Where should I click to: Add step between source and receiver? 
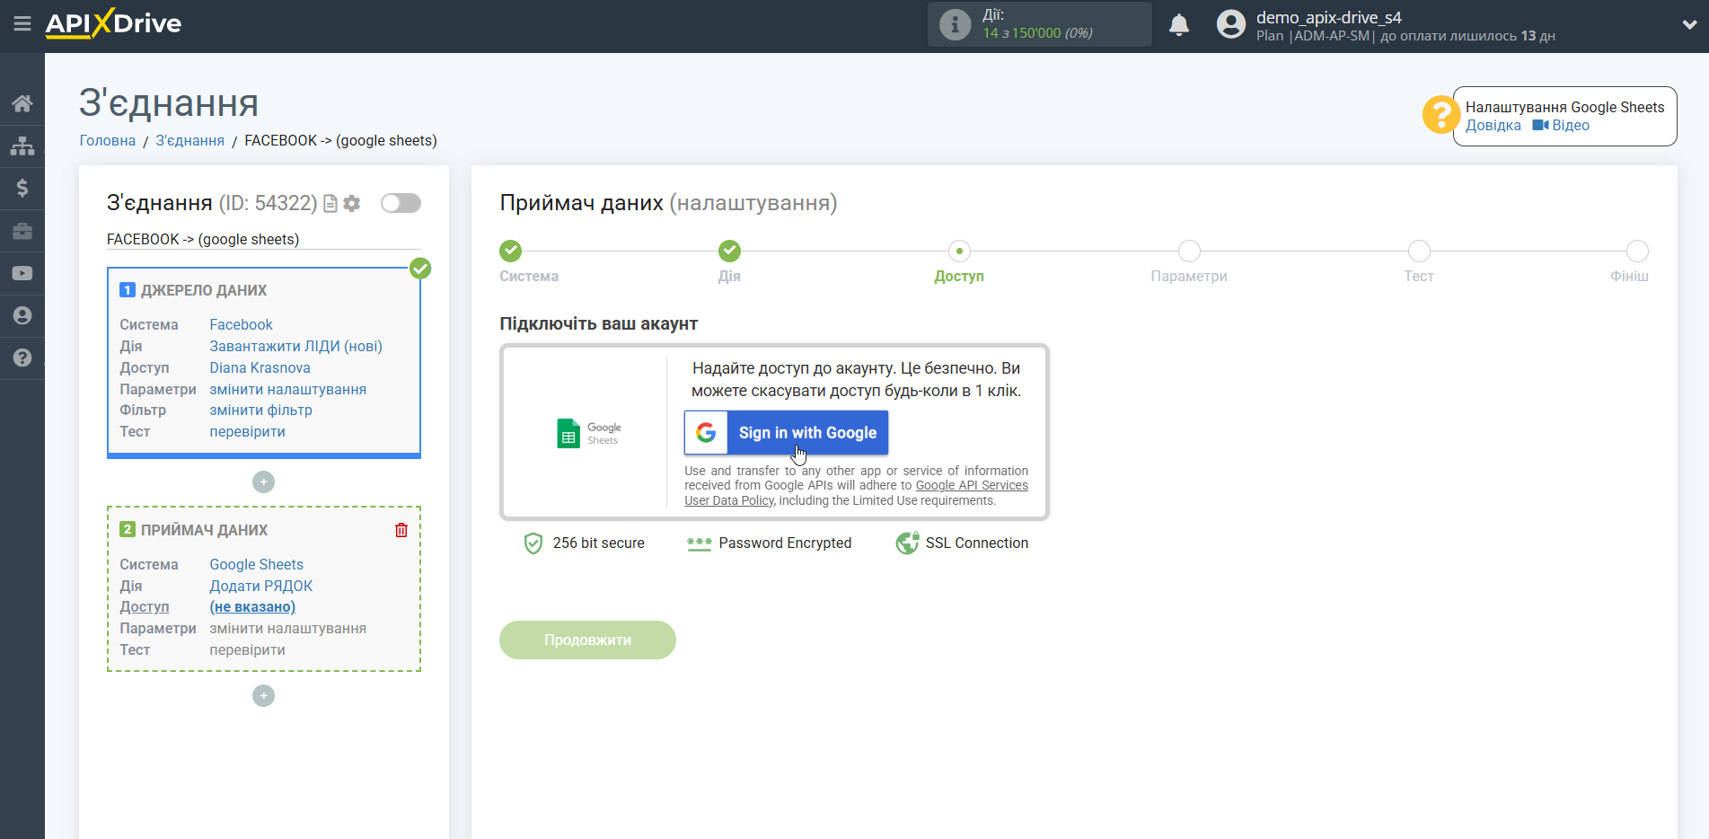263,482
